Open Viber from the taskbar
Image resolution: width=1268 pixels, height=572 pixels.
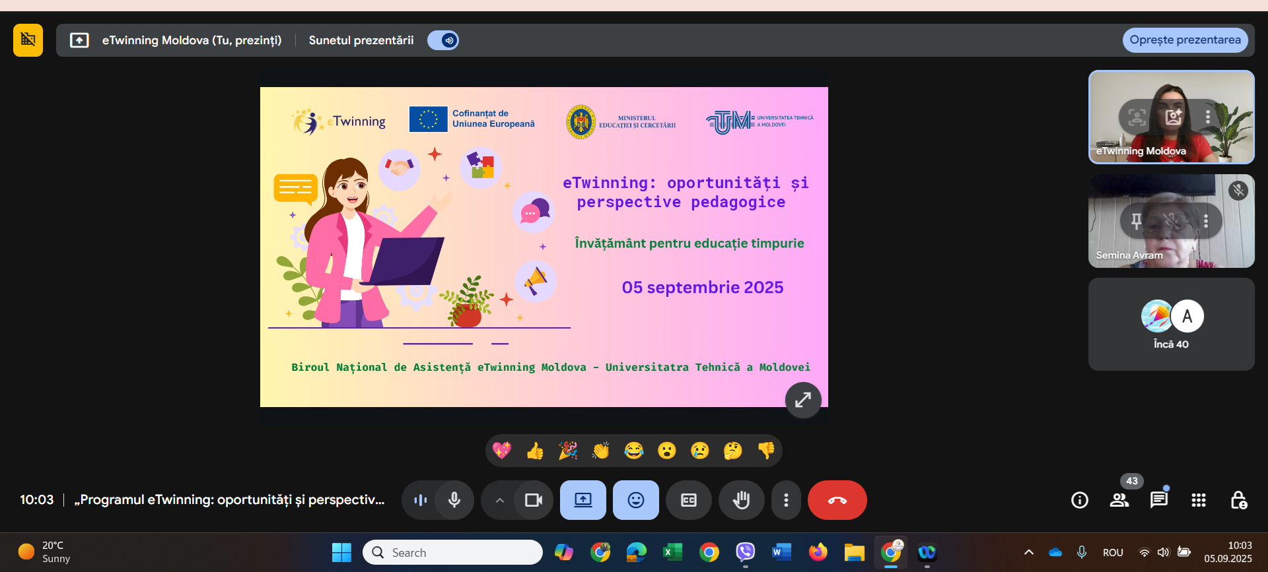click(x=745, y=552)
